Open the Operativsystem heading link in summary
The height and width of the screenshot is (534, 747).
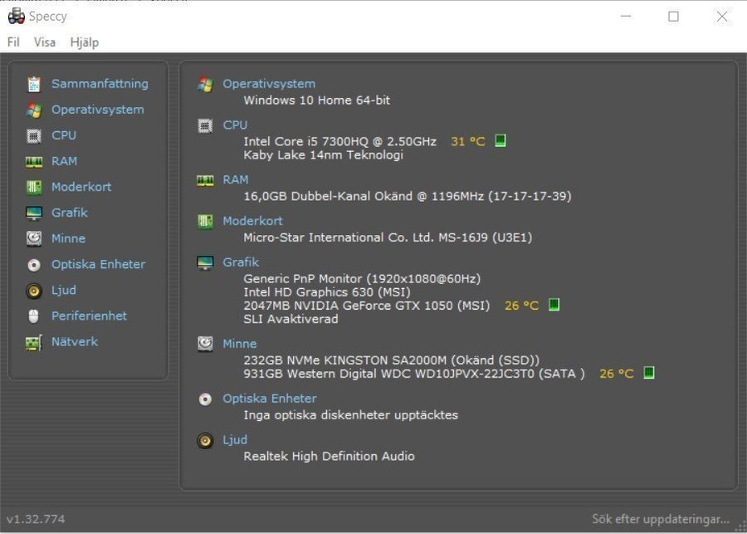point(269,84)
